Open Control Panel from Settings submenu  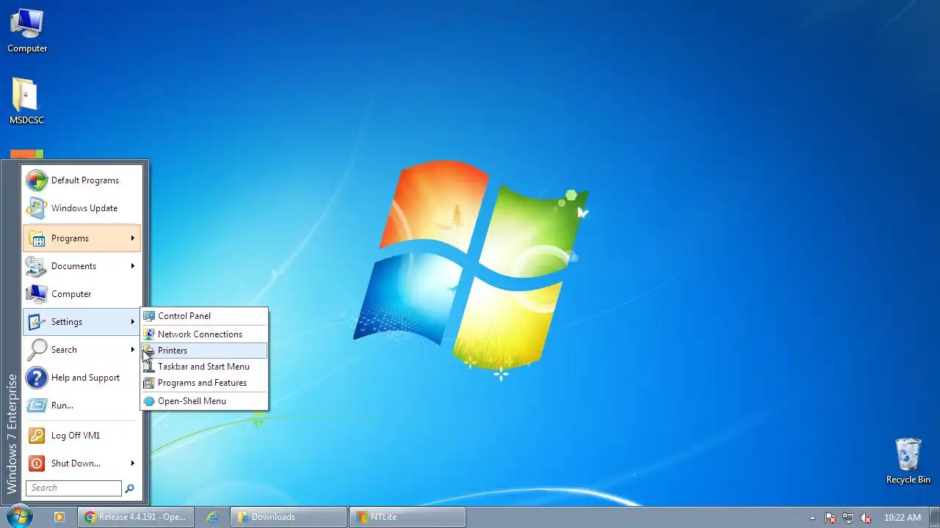click(x=204, y=316)
